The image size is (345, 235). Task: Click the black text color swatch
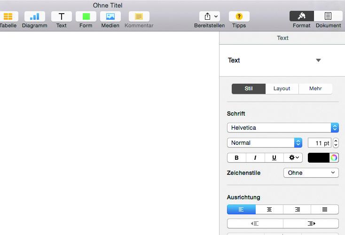point(319,158)
